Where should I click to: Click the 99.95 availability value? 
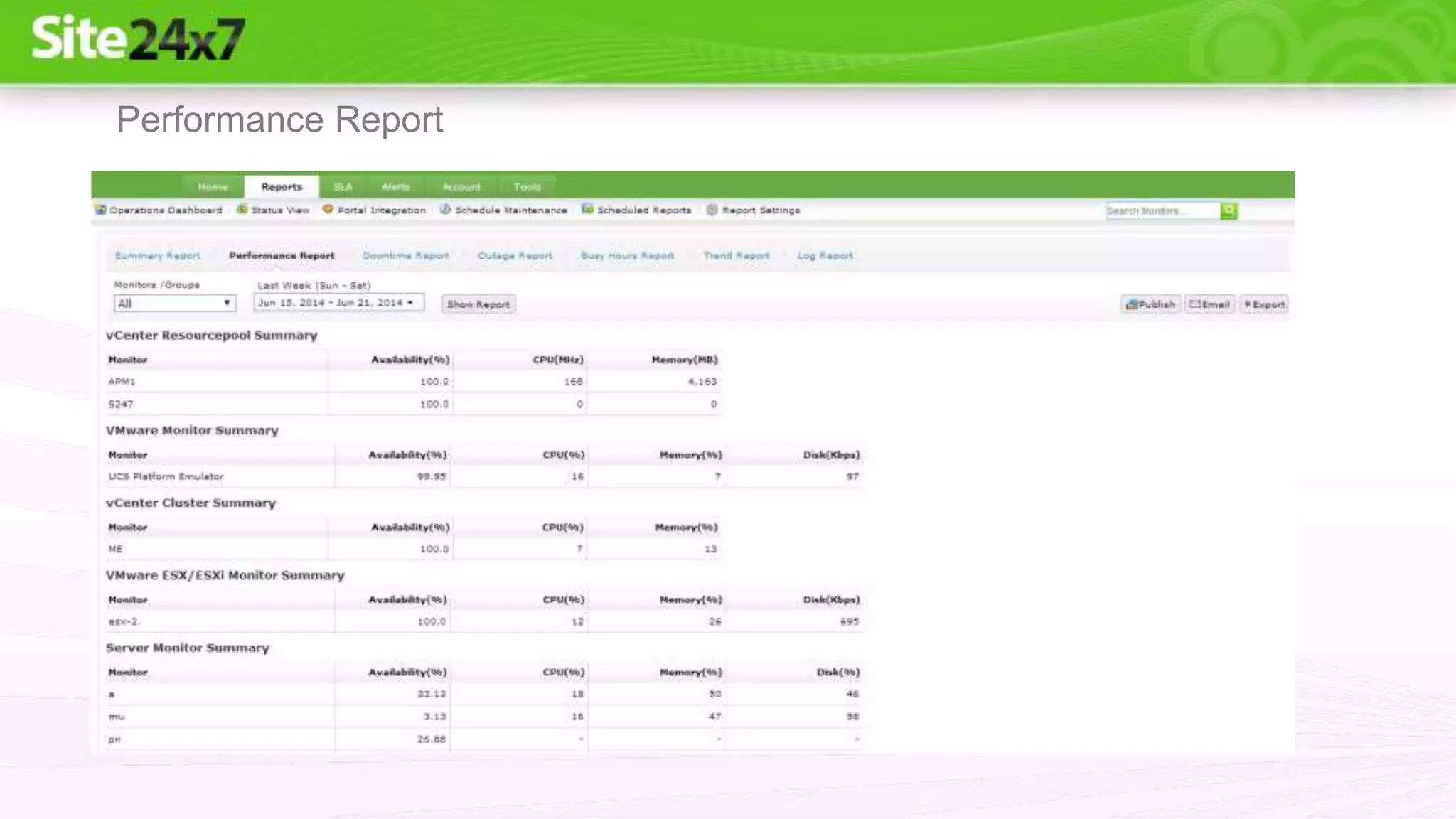pos(432,477)
